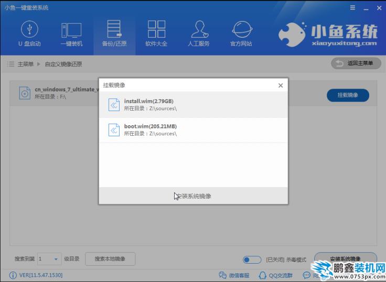Viewport: 386px width, 282px height.
Task: Open the U盘启动 tab
Action: pos(29,34)
